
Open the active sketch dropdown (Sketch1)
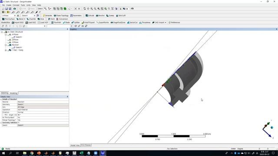point(28,16)
